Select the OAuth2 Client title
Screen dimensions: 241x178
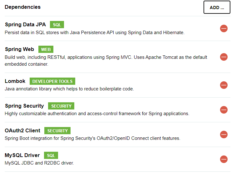click(x=22, y=130)
